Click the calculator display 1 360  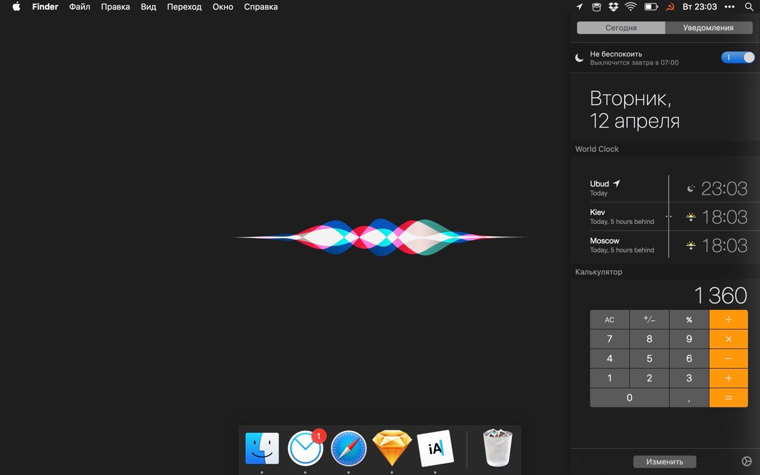(x=720, y=295)
